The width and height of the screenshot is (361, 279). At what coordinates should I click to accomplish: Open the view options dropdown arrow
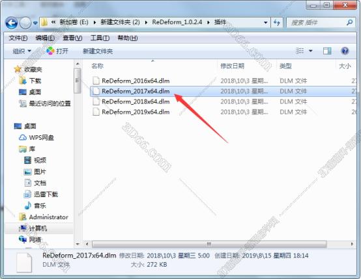(311, 51)
